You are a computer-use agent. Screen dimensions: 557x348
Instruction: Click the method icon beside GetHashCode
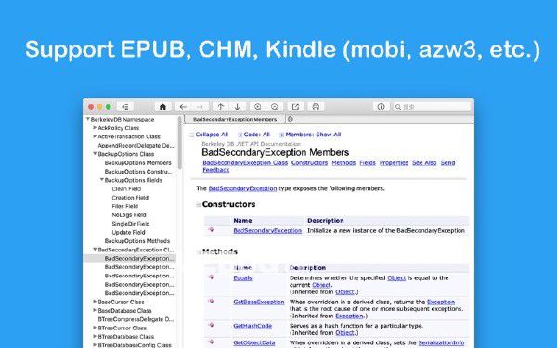211,325
